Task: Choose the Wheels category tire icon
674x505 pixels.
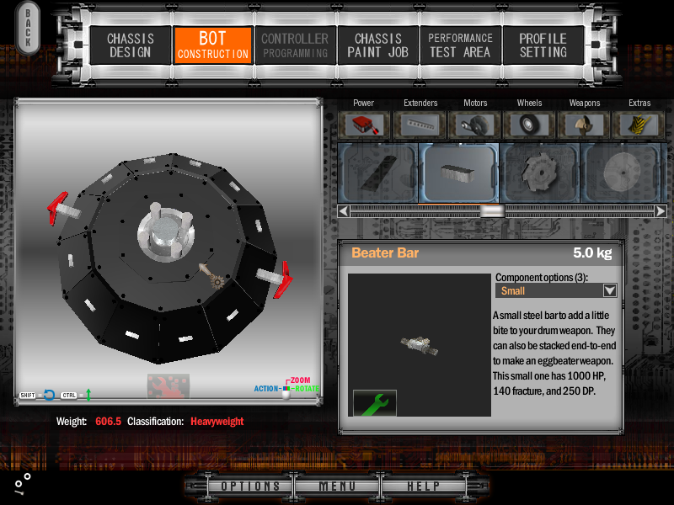Action: click(529, 125)
